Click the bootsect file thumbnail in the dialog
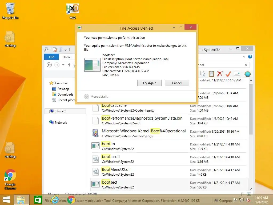This screenshot has width=273, height=205. point(92,65)
